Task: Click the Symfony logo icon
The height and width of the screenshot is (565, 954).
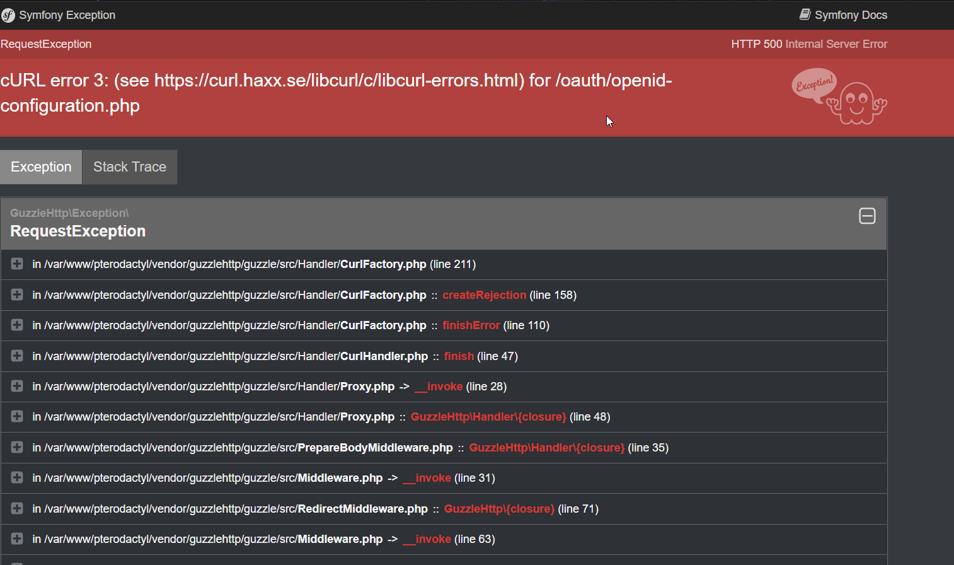Action: 8,15
